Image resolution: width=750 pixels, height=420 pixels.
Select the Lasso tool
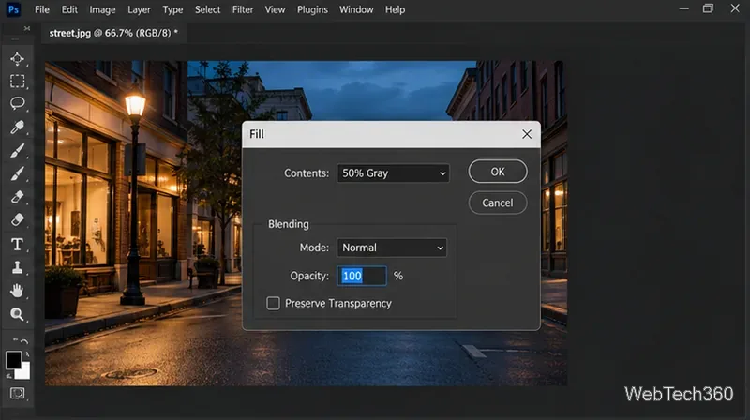click(17, 103)
